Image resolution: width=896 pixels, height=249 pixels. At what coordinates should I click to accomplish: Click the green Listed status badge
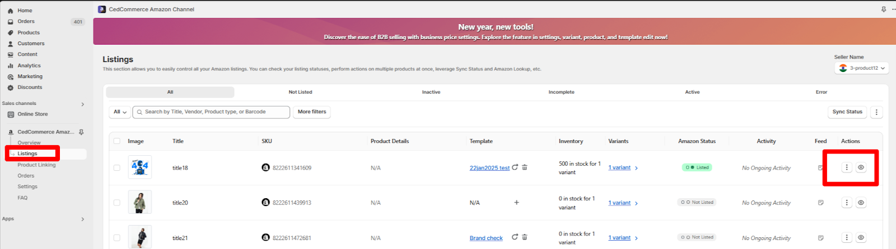pos(697,167)
